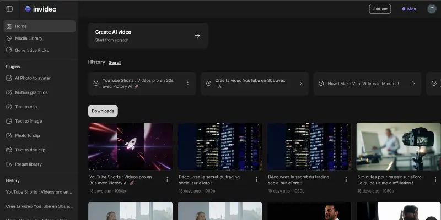
Task: Open Home in the sidebar
Action: click(39, 26)
